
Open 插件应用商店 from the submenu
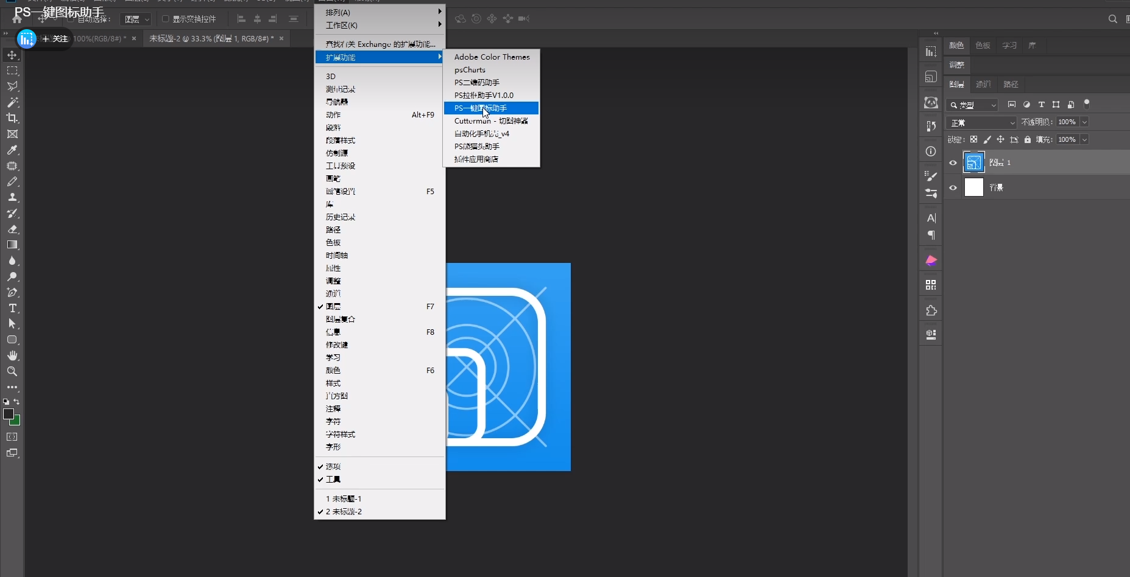point(491,159)
